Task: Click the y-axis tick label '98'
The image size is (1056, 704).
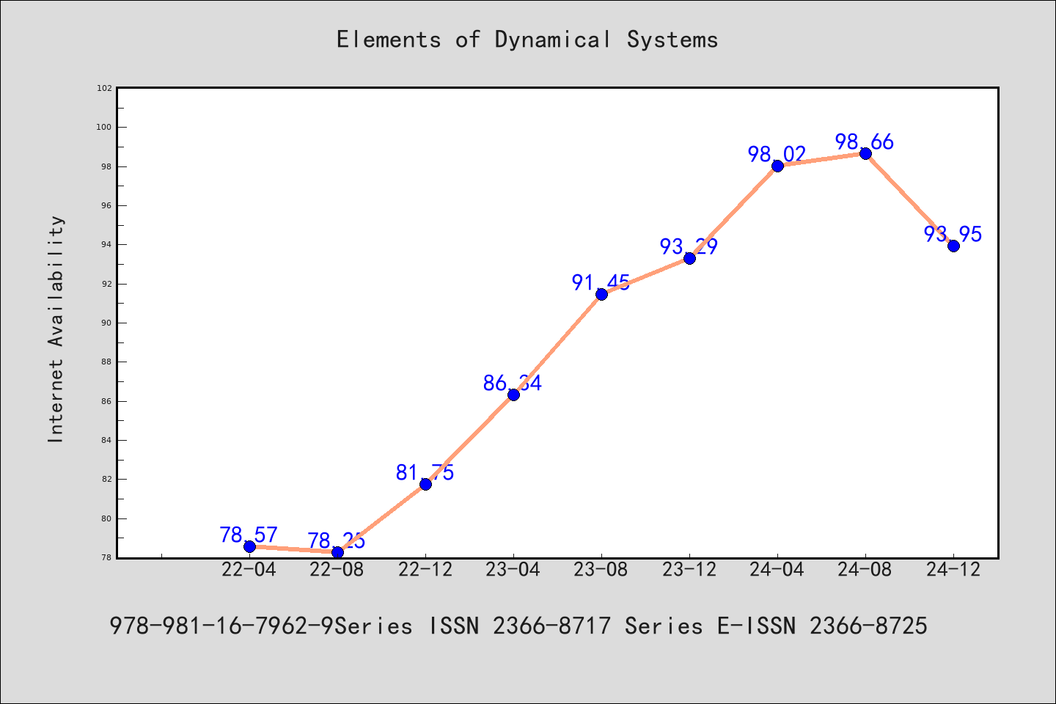Action: [107, 166]
